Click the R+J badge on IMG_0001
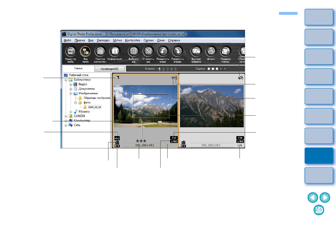 click(117, 146)
